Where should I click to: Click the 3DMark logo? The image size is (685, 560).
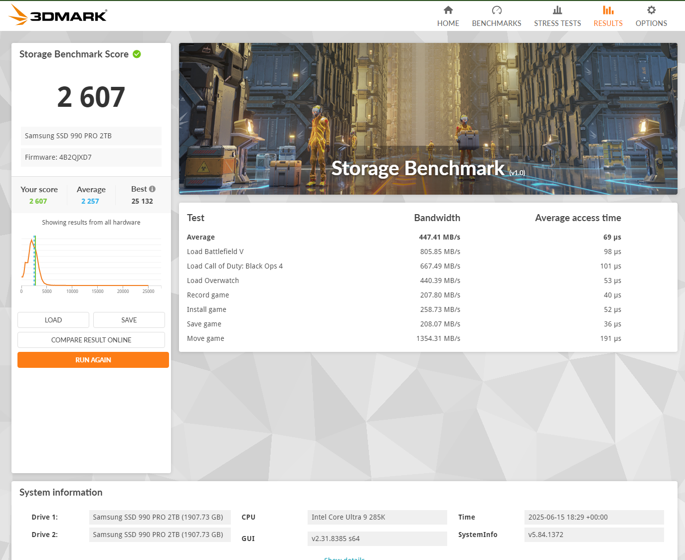tap(58, 15)
